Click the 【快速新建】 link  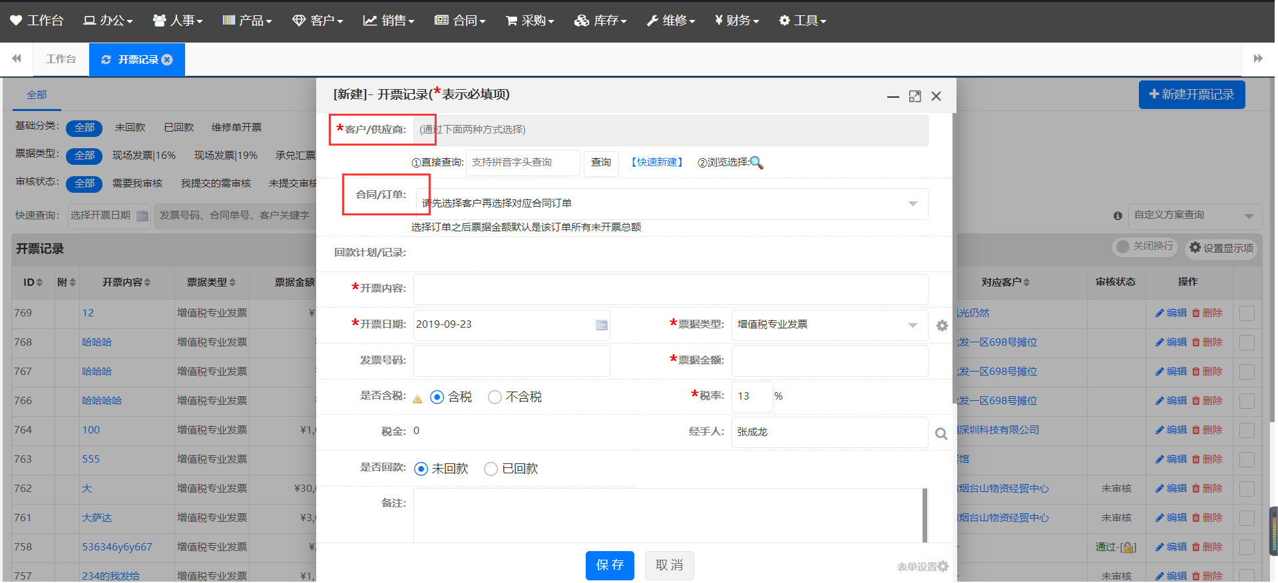pos(657,163)
